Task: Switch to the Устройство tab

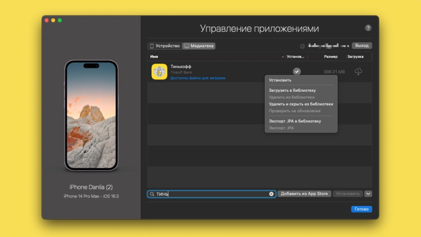Action: click(165, 46)
